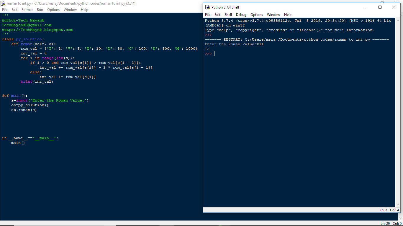
Task: Maximize the Python 3.7.4 Shell window
Action: pyautogui.click(x=380, y=7)
